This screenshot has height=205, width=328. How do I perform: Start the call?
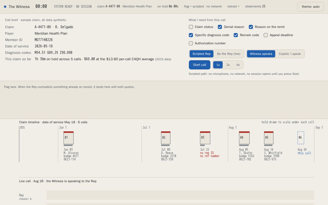[200, 65]
